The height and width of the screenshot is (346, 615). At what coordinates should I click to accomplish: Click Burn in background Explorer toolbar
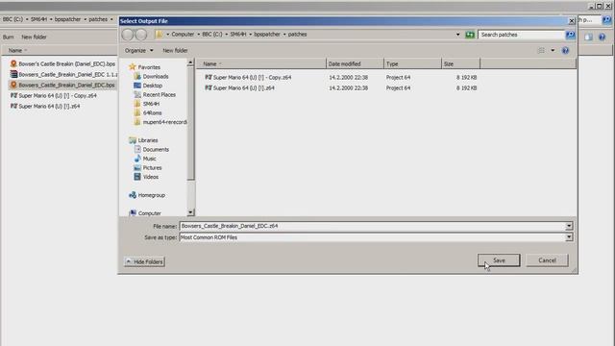click(9, 37)
